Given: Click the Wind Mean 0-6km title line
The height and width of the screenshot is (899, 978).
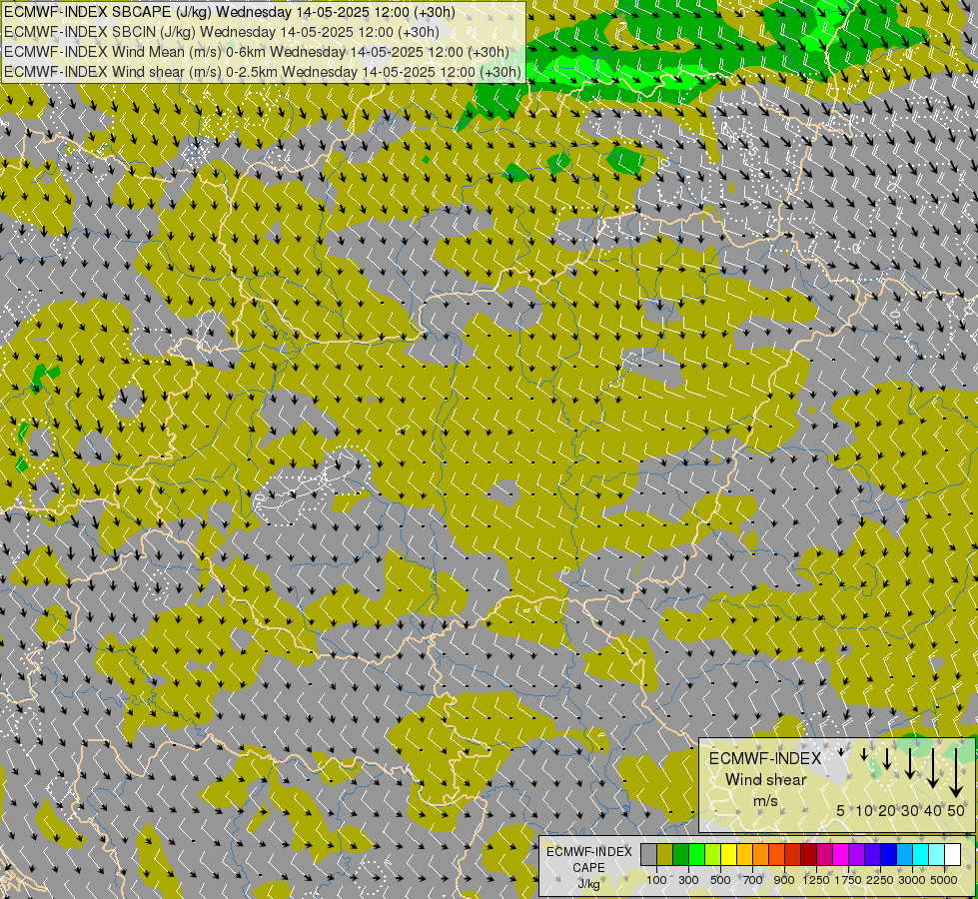Looking at the screenshot, I should pos(257,52).
